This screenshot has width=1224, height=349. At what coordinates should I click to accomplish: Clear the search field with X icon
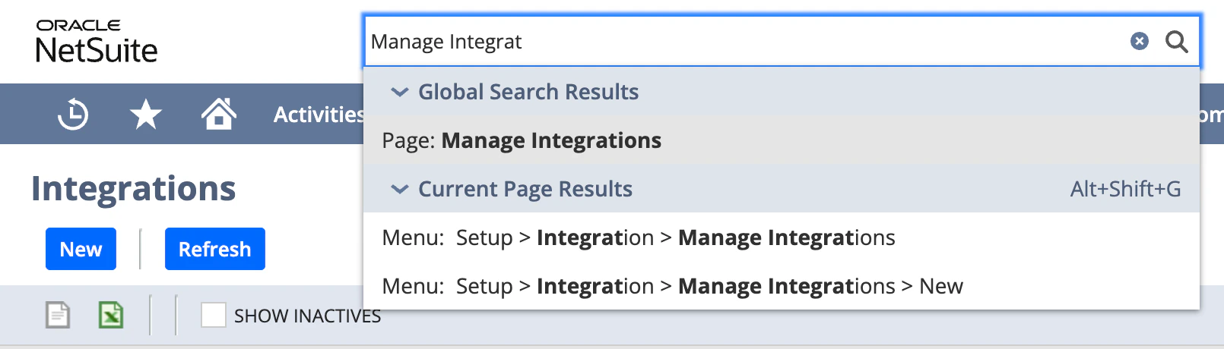coord(1139,41)
